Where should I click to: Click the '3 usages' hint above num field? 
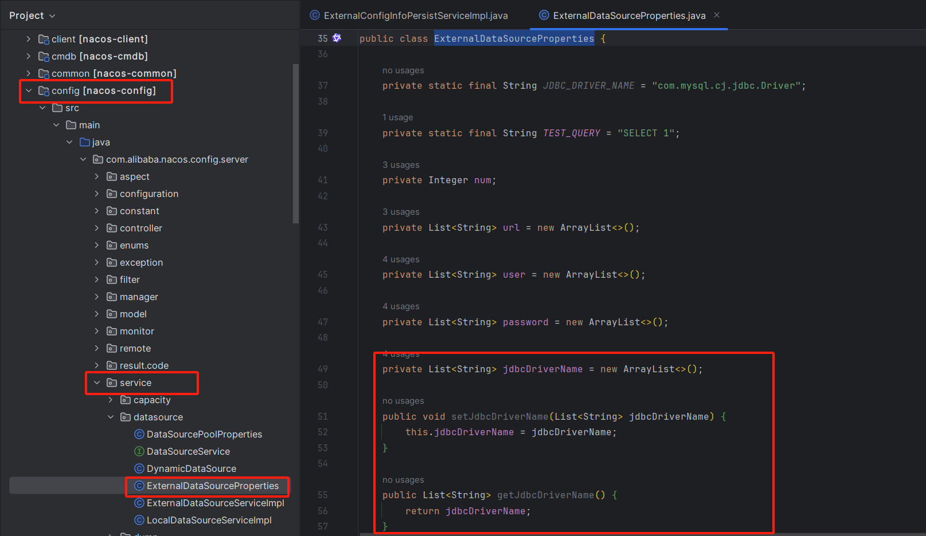point(401,165)
